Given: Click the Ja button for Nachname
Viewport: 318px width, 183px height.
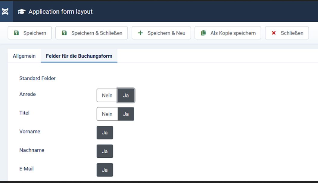Looking at the screenshot, I should tap(105, 151).
